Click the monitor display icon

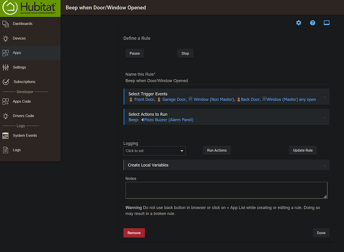[326, 23]
